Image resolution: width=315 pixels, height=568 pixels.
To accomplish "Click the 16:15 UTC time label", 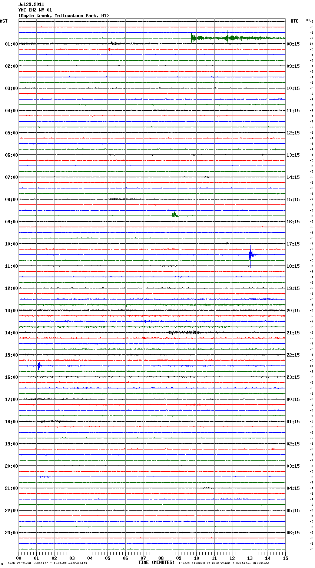I will click(293, 222).
